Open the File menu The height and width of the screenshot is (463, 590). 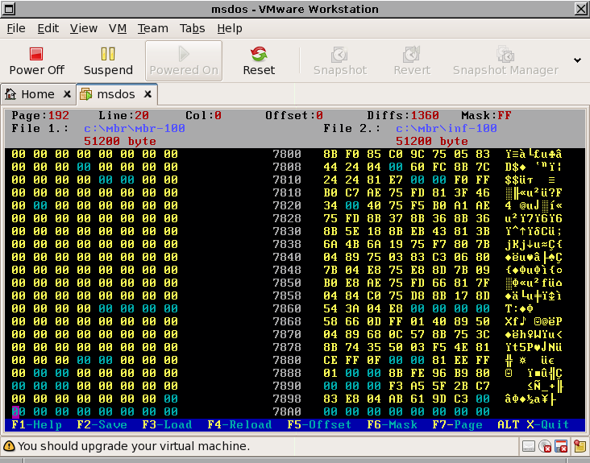16,28
